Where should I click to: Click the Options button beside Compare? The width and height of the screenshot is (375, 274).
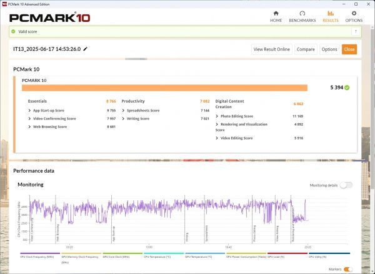pos(329,49)
